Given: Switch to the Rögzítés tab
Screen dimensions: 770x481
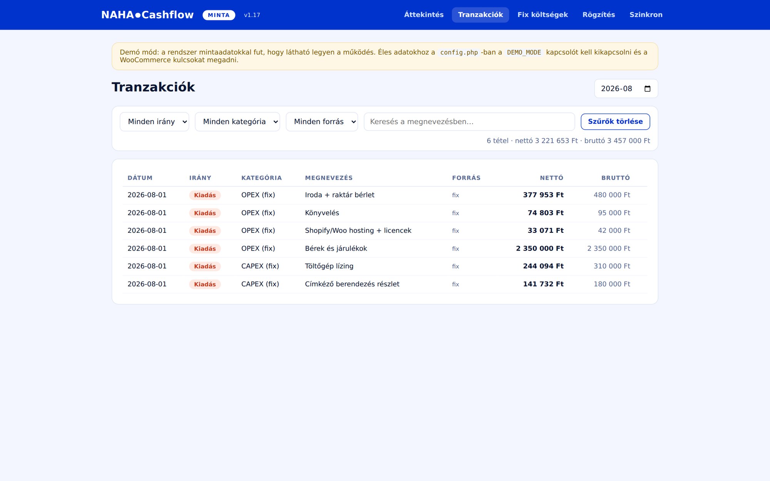Looking at the screenshot, I should (x=598, y=15).
